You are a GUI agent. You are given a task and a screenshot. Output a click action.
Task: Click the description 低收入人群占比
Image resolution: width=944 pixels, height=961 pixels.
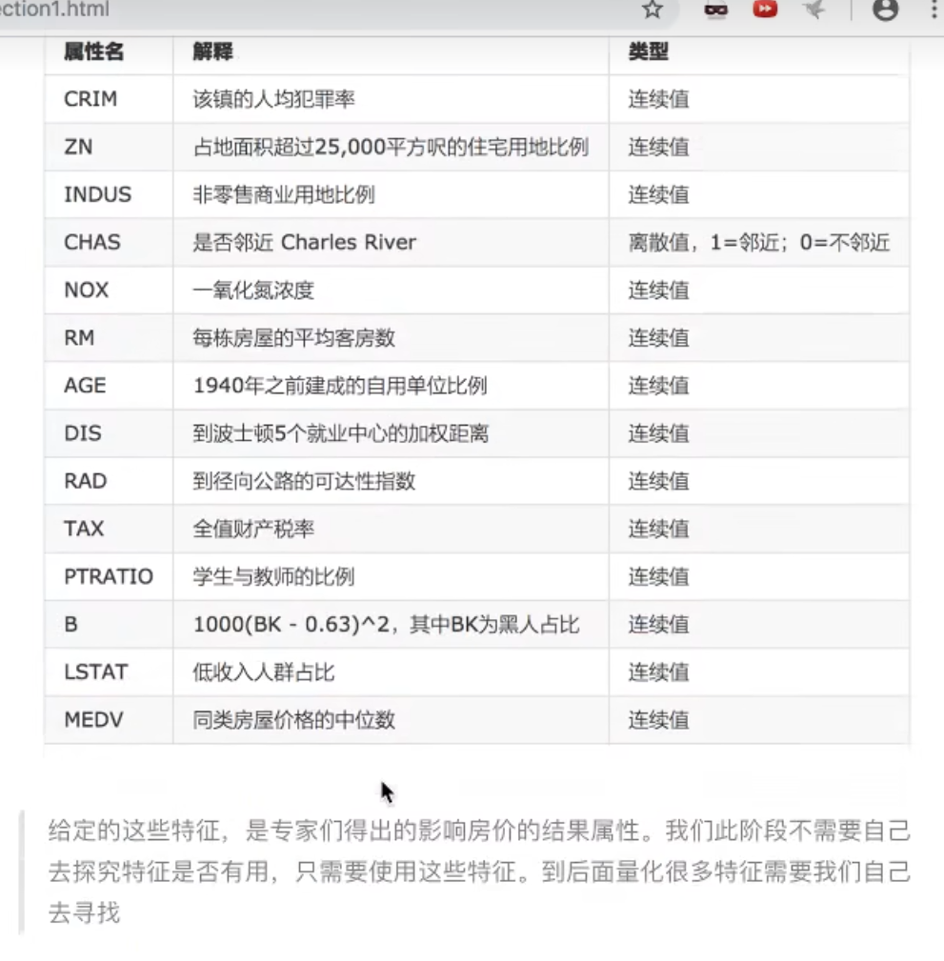click(264, 671)
